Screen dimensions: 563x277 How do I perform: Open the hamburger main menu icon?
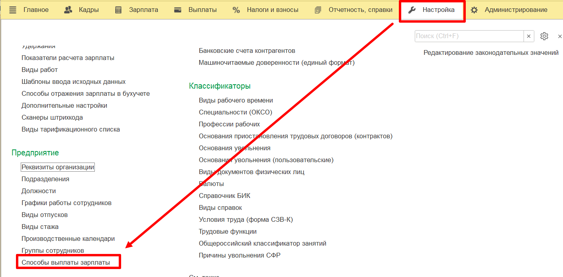(13, 10)
